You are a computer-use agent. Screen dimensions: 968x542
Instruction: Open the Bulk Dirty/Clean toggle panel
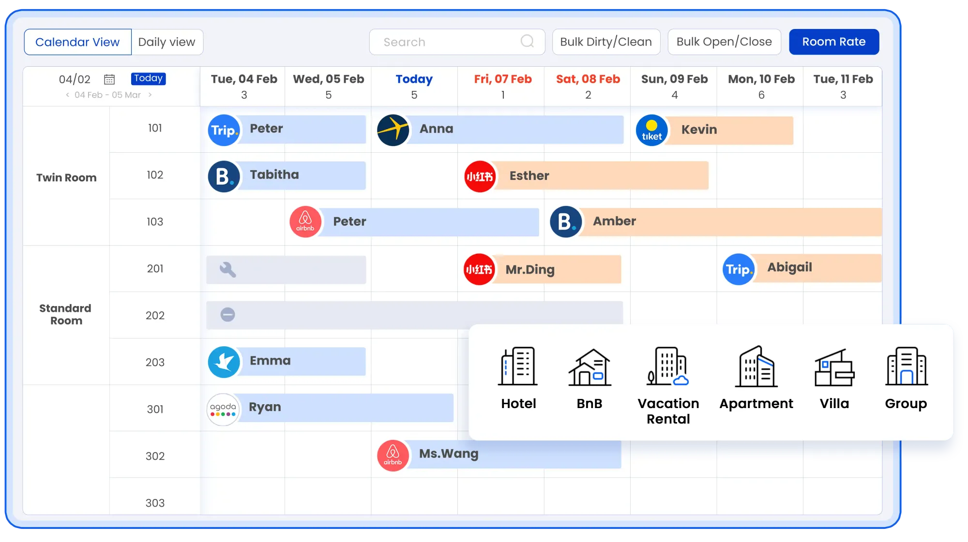pos(606,42)
